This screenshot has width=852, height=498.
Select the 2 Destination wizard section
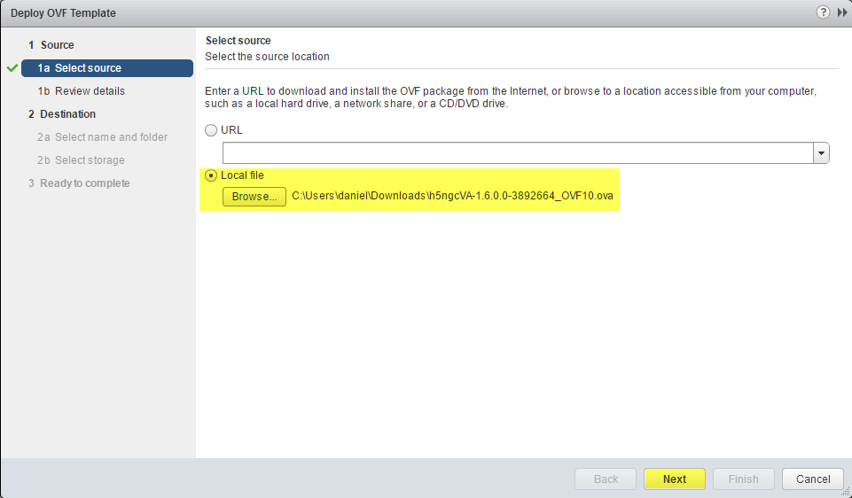(62, 114)
